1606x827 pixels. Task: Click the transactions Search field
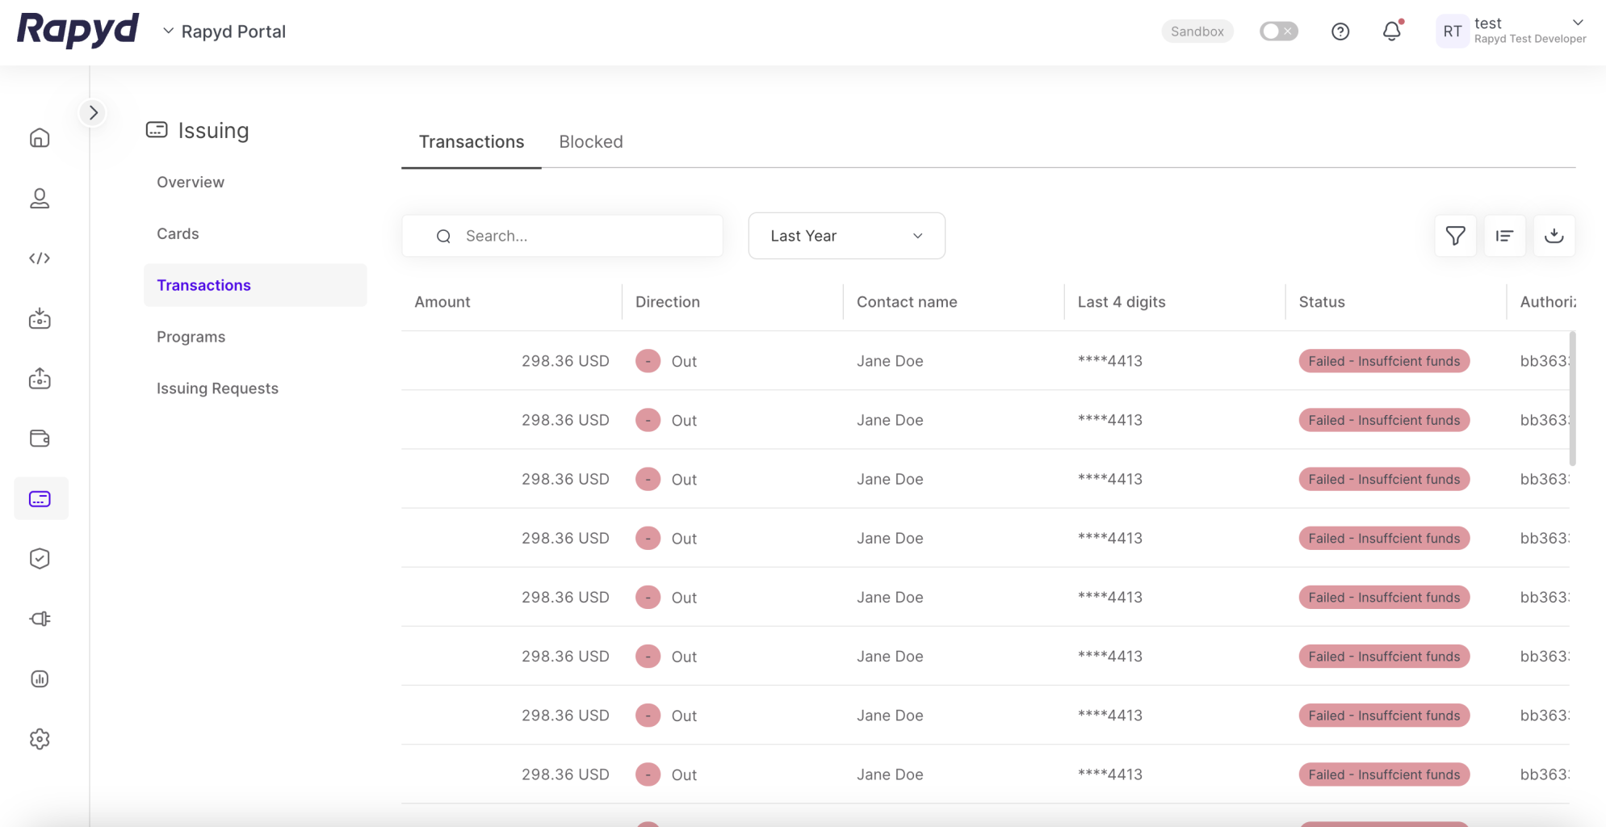[x=573, y=236]
